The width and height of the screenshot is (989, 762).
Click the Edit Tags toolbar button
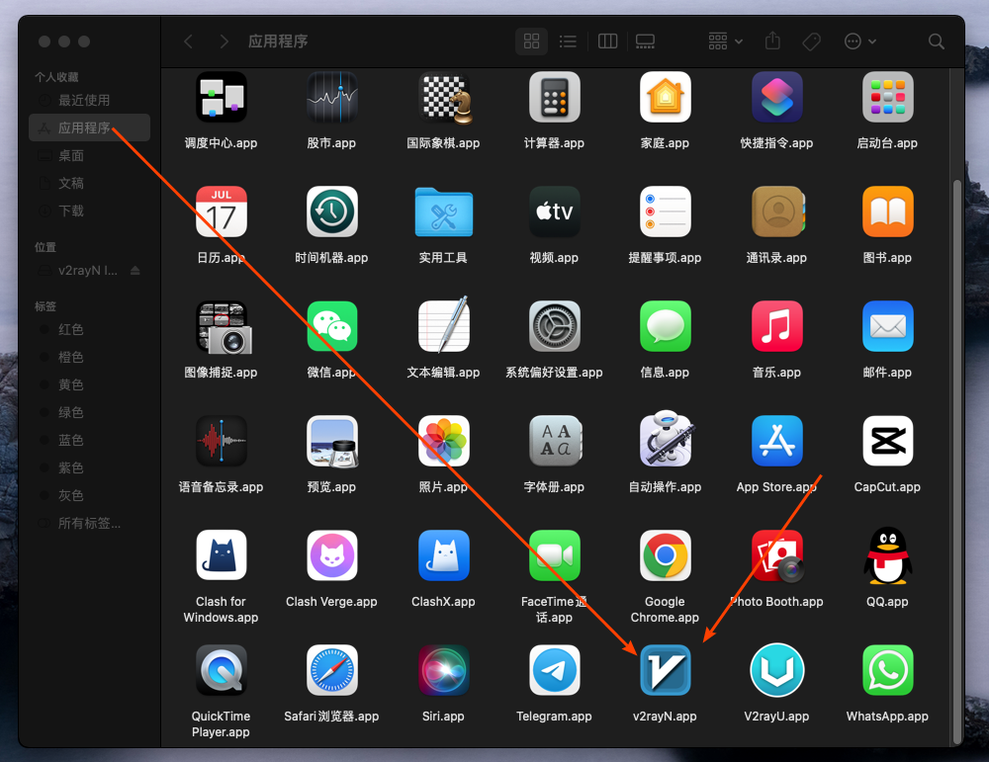(811, 41)
